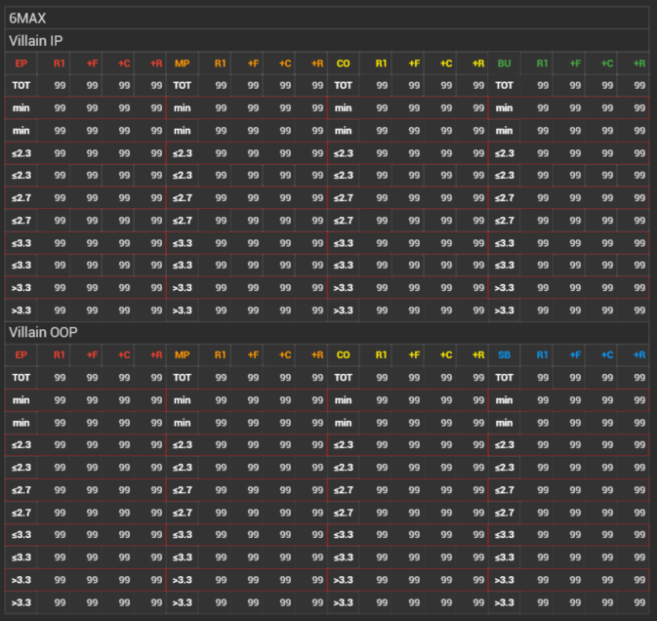Select the orange R1 header in Villain IP
Image resolution: width=657 pixels, height=621 pixels.
[x=220, y=63]
